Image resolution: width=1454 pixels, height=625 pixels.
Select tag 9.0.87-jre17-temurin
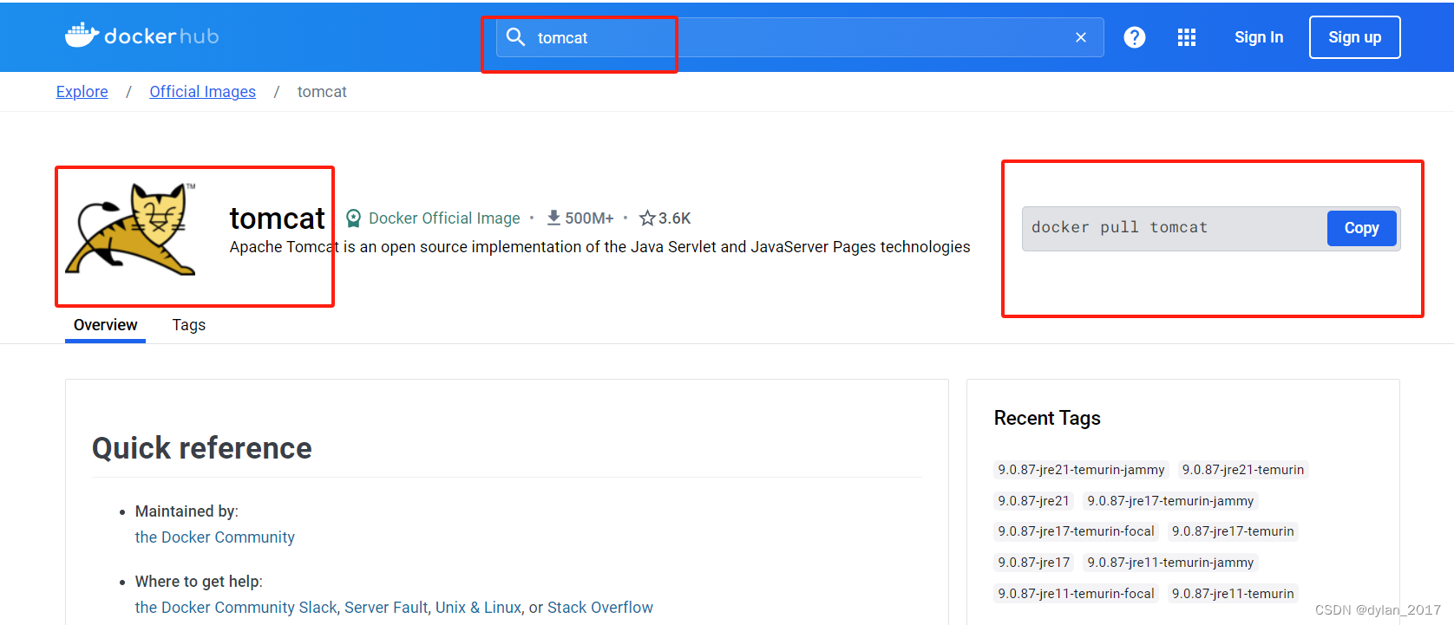point(1233,531)
